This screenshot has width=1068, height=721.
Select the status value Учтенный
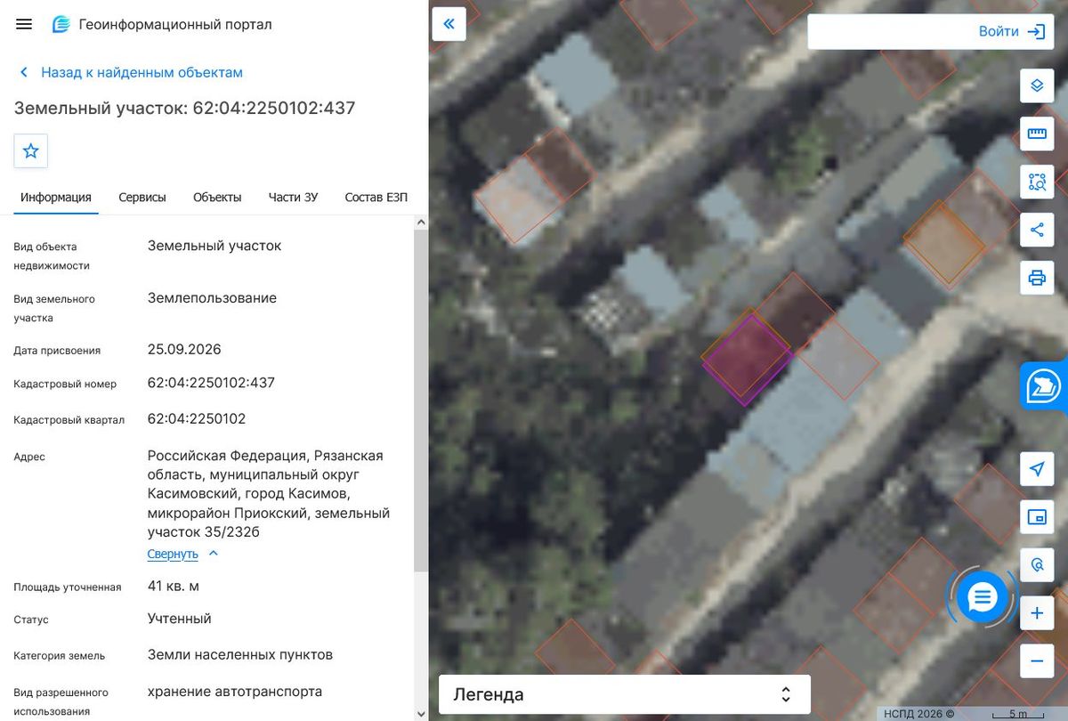(180, 619)
